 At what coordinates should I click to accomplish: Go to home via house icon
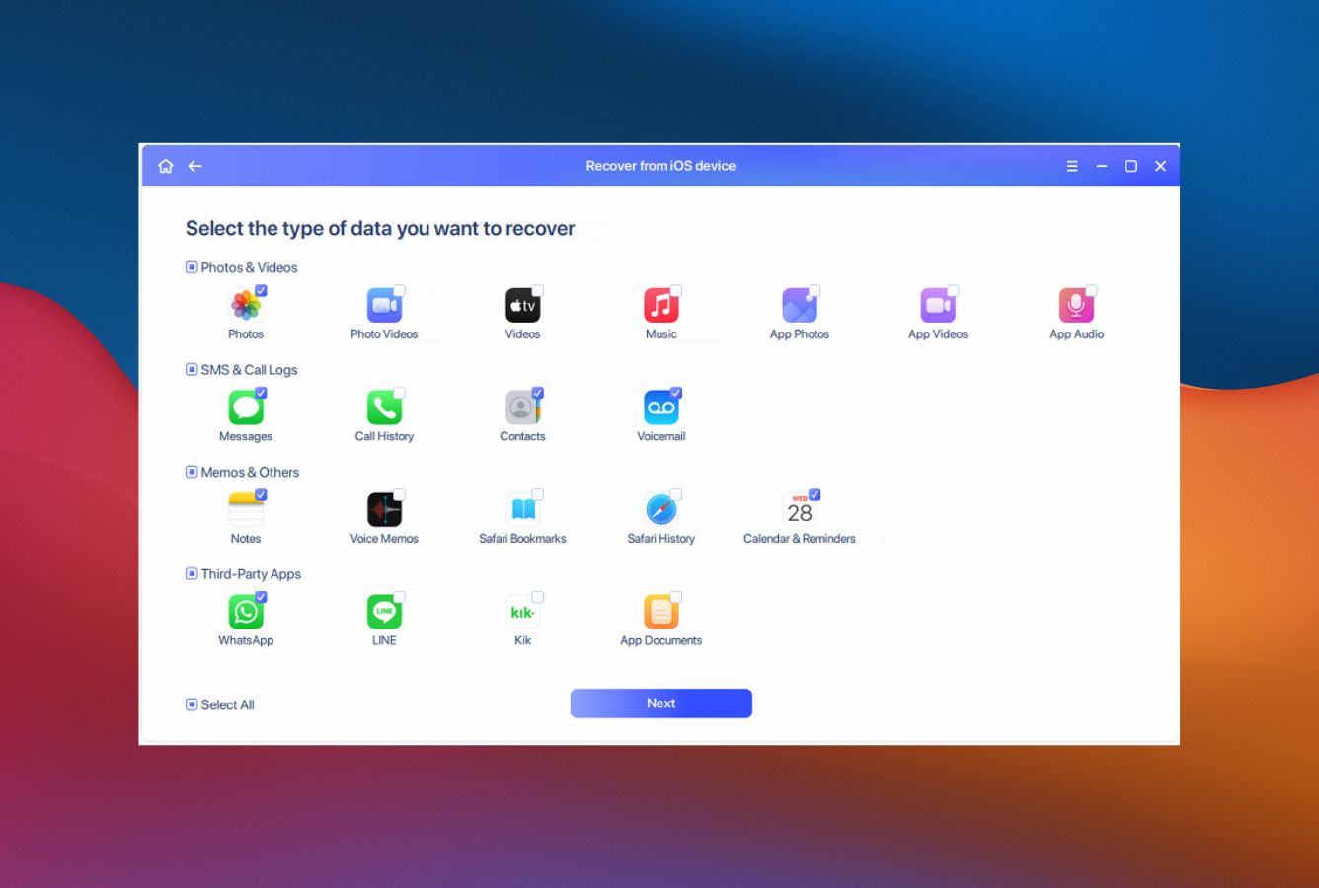coord(166,166)
